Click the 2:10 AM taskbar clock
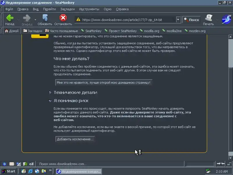Screen dimensions: 233x175 (222, 171)
